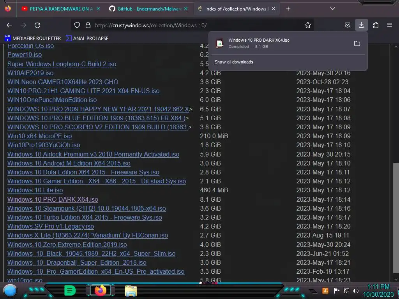
Task: Reload the current page
Action: click(37, 25)
